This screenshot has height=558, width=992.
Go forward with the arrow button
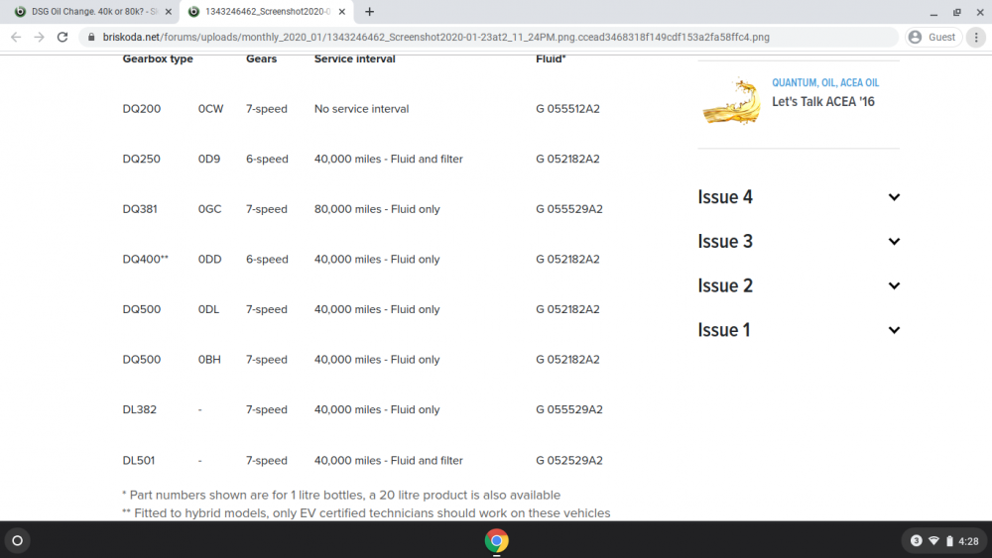(x=40, y=38)
